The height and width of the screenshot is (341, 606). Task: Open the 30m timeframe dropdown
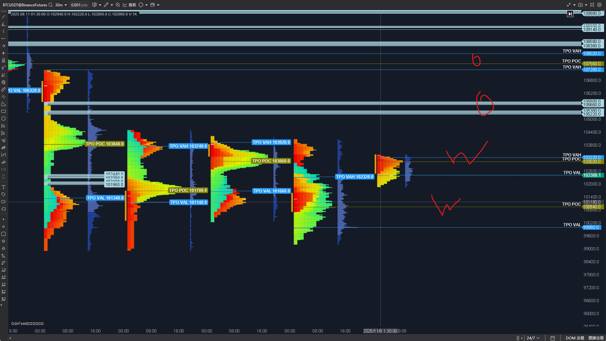tap(61, 5)
